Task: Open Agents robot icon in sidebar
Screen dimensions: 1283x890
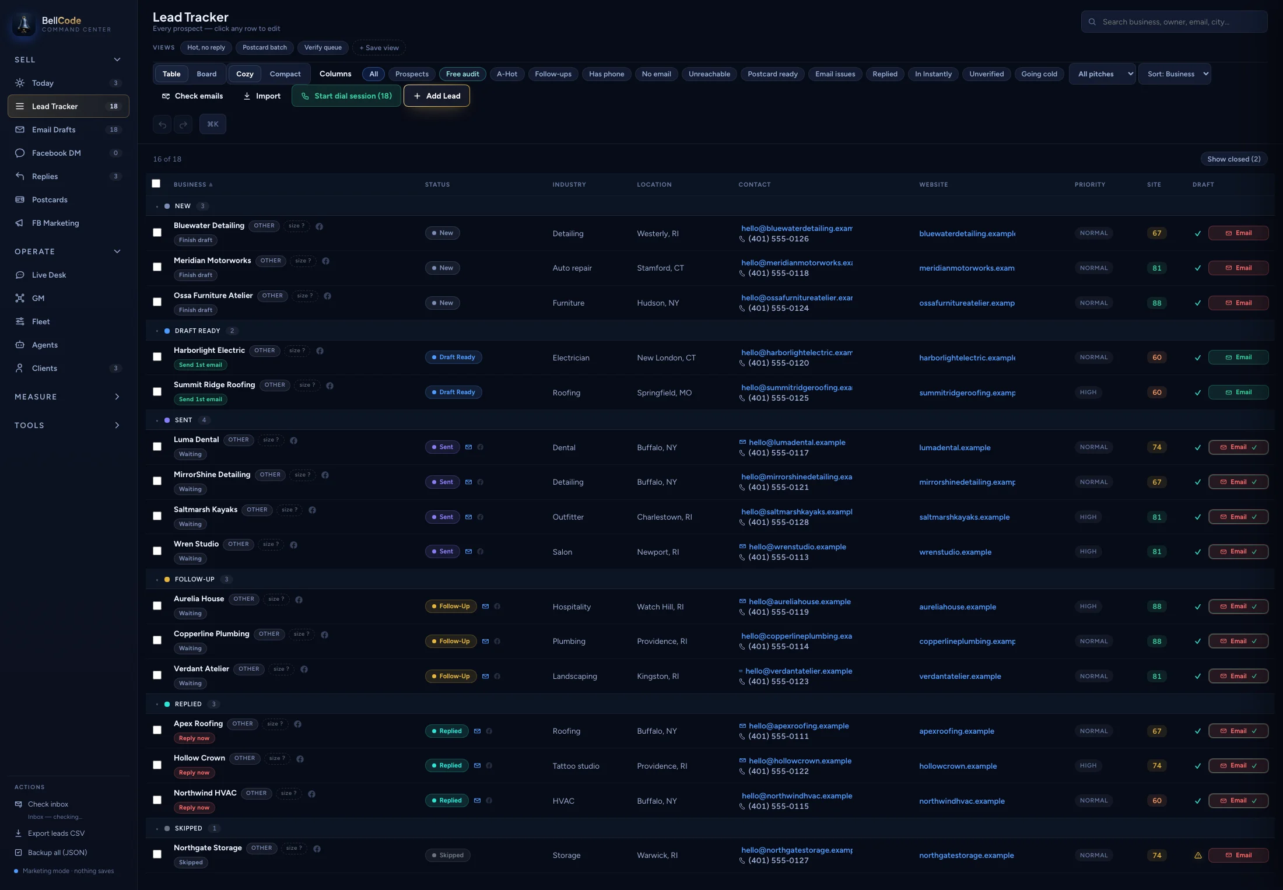Action: coord(20,345)
